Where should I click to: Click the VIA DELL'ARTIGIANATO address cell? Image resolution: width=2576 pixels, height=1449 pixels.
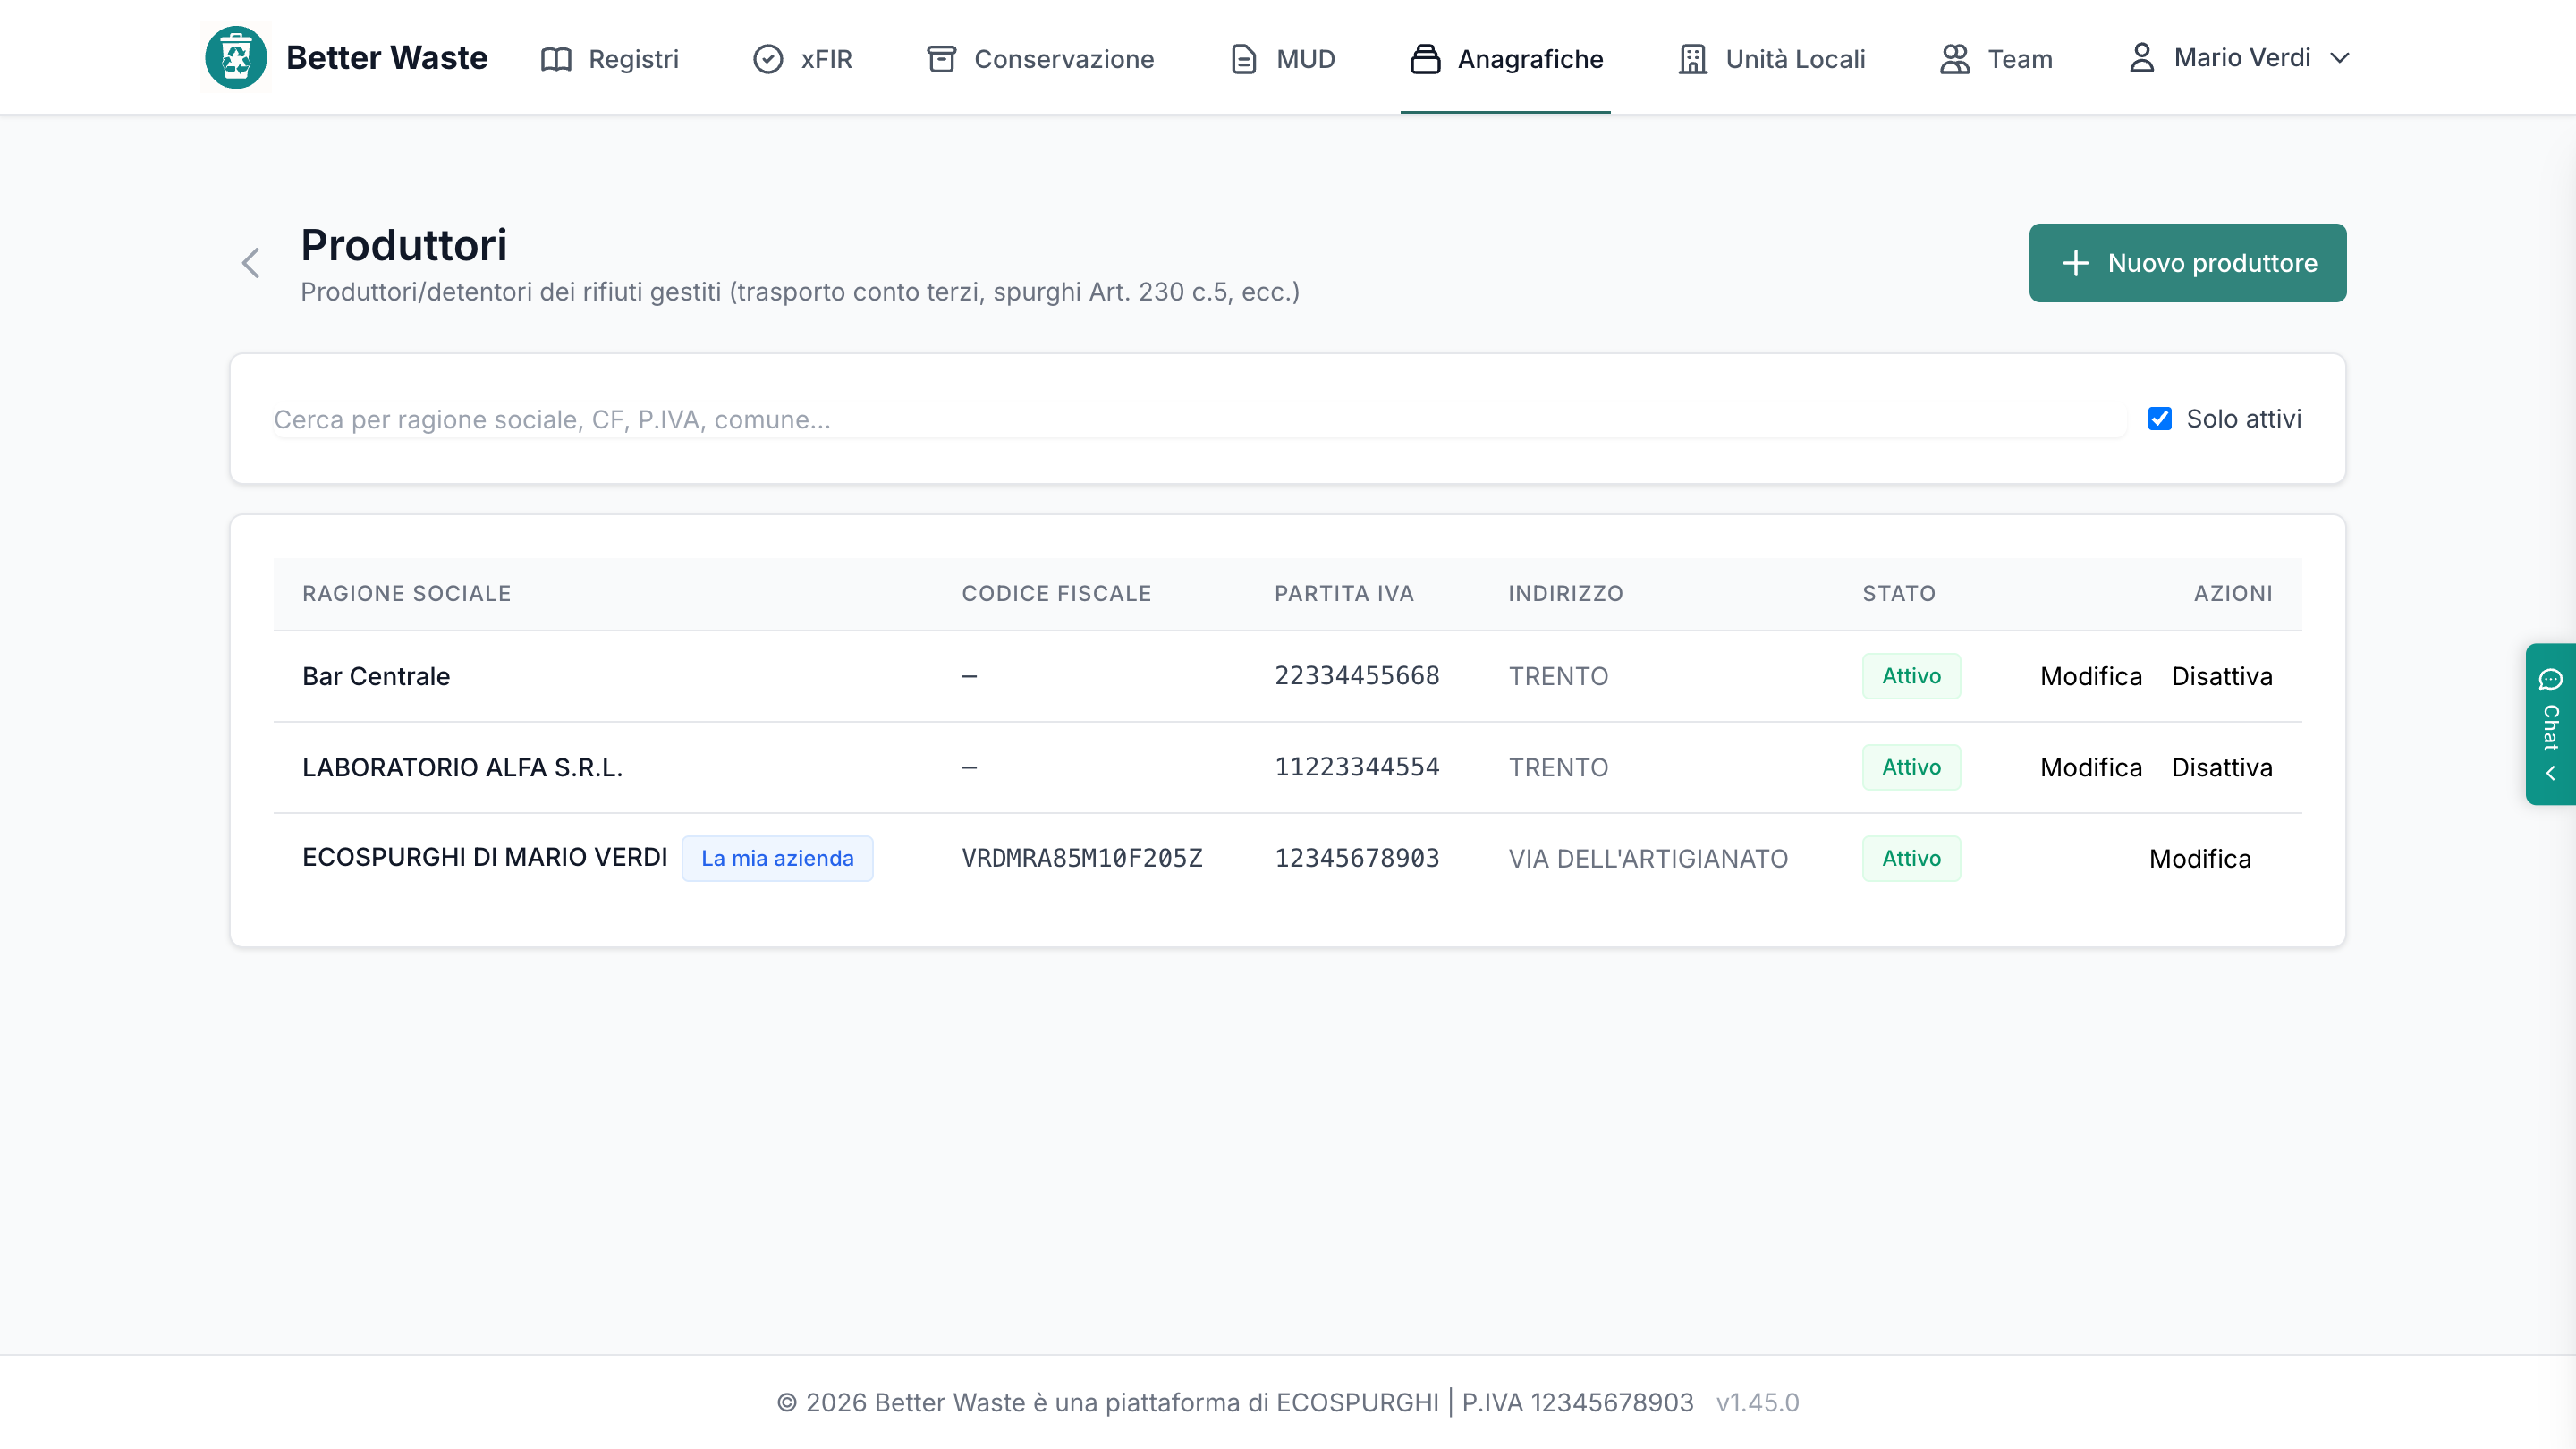point(1648,858)
